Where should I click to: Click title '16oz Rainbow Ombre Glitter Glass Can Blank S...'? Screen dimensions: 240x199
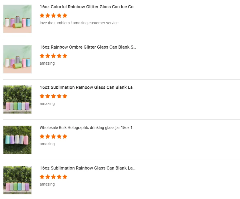88,47
